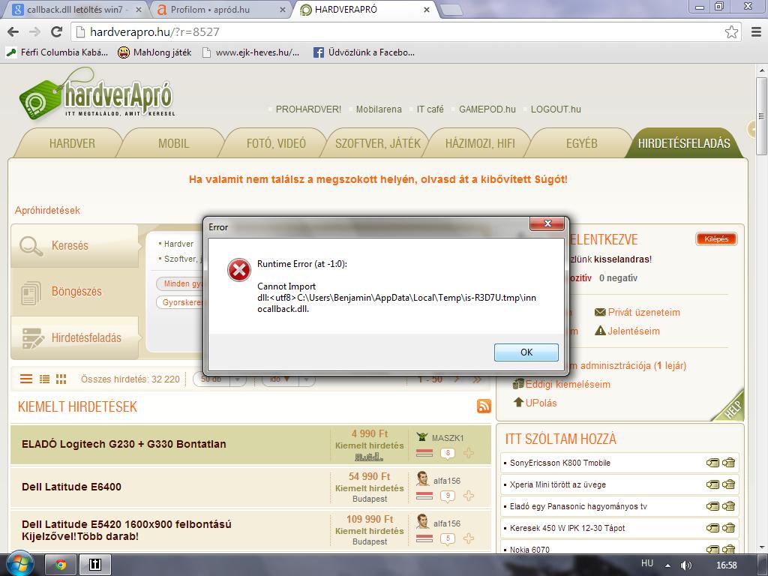Switch to grid view icon

click(61, 379)
